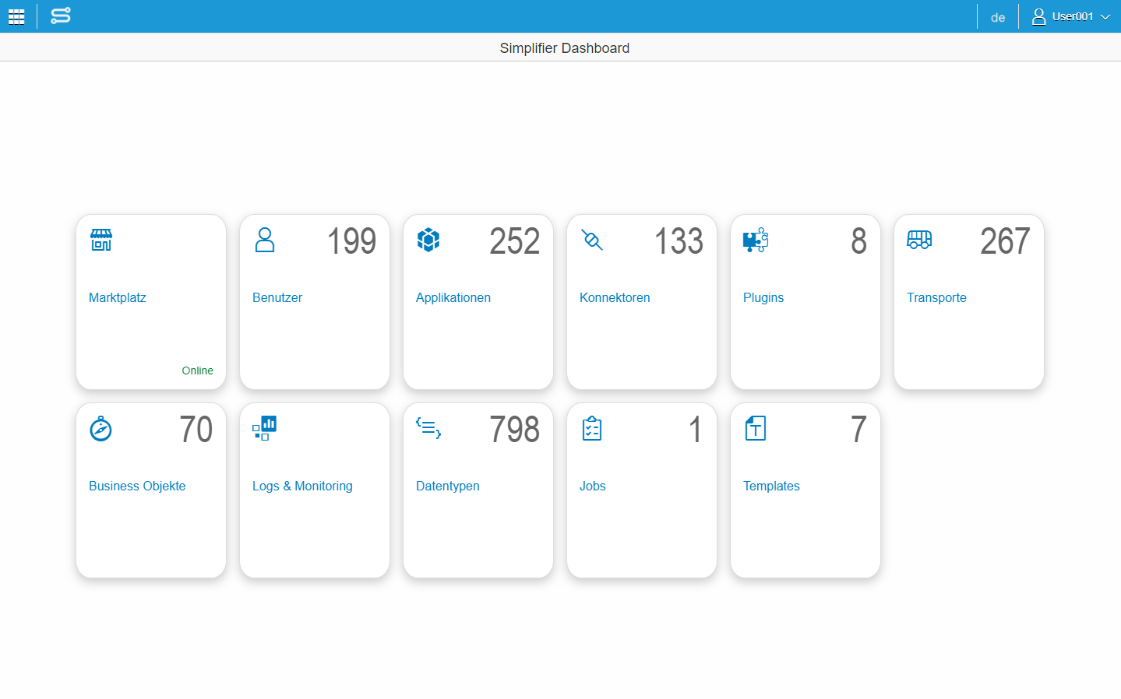This screenshot has height=699, width=1121.
Task: Open the Transporte tile count 267
Action: coord(1006,241)
